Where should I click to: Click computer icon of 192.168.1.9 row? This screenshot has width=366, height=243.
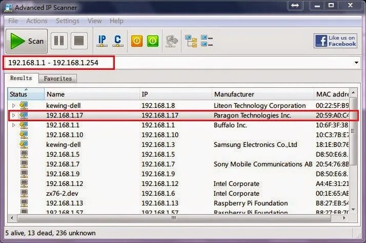click(x=24, y=174)
